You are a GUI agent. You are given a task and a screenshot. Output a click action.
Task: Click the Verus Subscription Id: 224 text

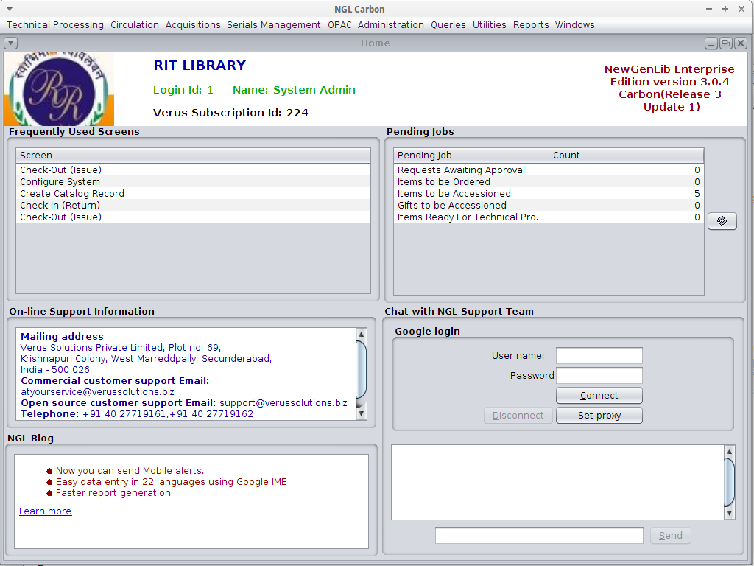(230, 113)
